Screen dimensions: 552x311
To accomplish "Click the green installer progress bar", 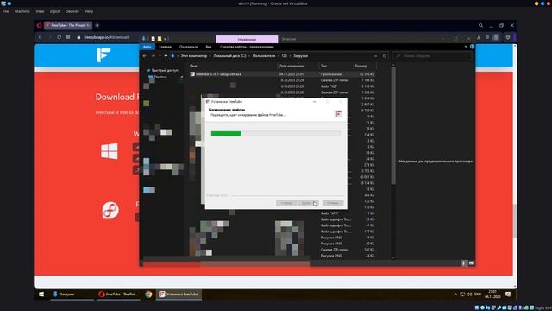I will pyautogui.click(x=226, y=134).
